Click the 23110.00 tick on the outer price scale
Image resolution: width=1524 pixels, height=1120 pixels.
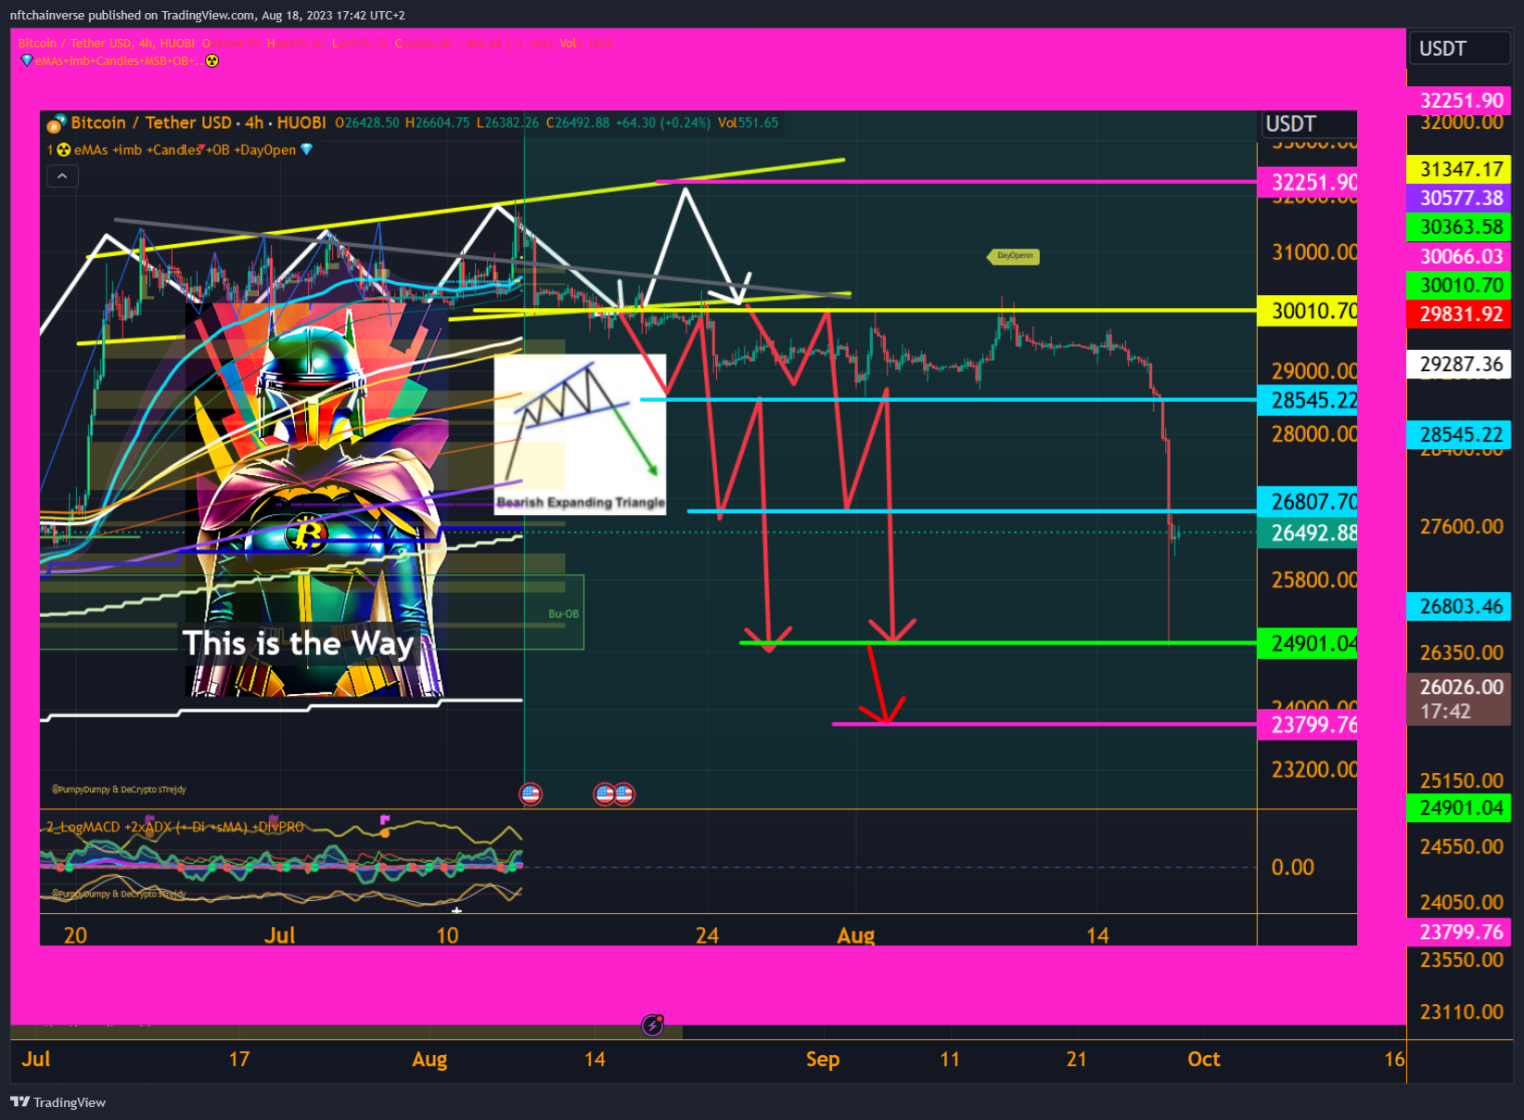click(x=1461, y=1011)
